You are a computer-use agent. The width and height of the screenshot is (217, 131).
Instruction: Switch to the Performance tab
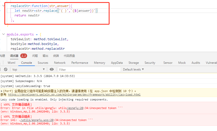pyautogui.click(x=80, y=63)
